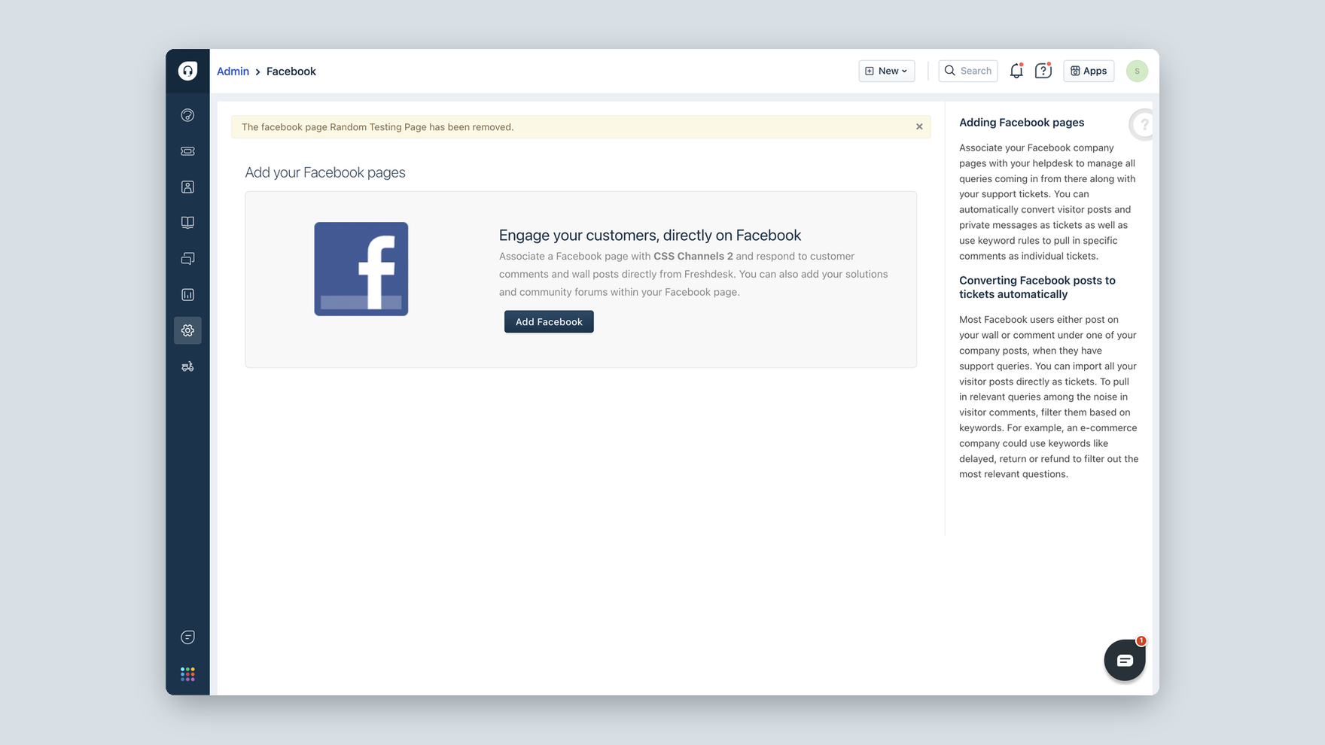Click the Freshdesk headset logo
The image size is (1325, 745).
tap(187, 71)
